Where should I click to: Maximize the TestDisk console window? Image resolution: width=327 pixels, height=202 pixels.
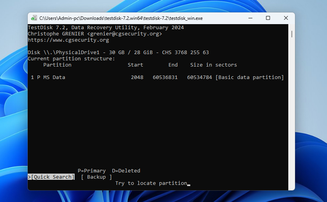click(268, 18)
